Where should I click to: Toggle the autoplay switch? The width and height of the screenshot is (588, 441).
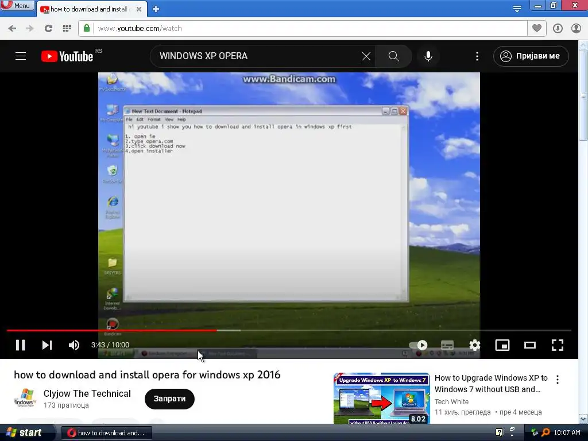[x=418, y=345]
